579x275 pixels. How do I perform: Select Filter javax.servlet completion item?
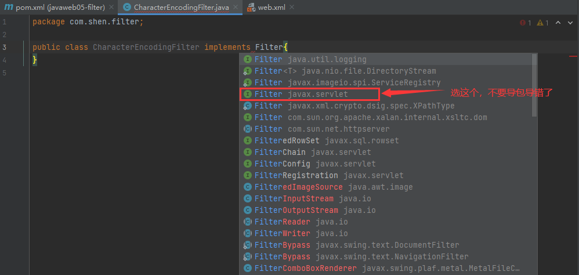pyautogui.click(x=386, y=94)
